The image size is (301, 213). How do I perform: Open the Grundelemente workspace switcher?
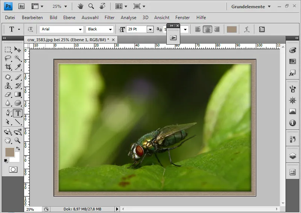pyautogui.click(x=251, y=6)
